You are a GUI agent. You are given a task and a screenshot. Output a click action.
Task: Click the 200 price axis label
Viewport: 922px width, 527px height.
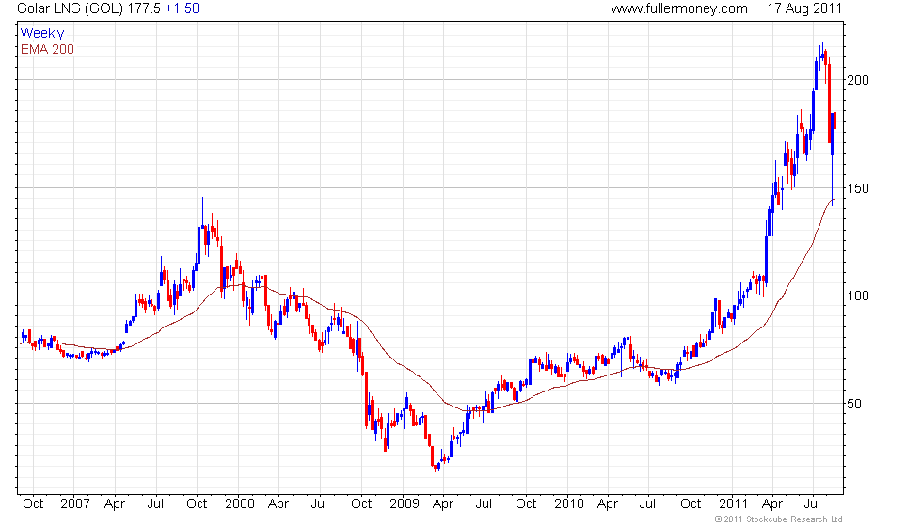(x=858, y=80)
